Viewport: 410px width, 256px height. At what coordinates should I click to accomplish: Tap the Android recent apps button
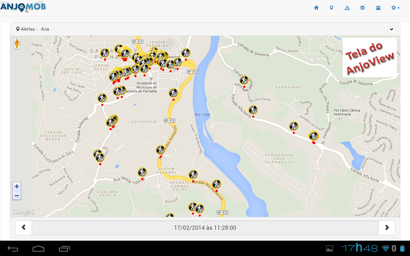coord(64,249)
